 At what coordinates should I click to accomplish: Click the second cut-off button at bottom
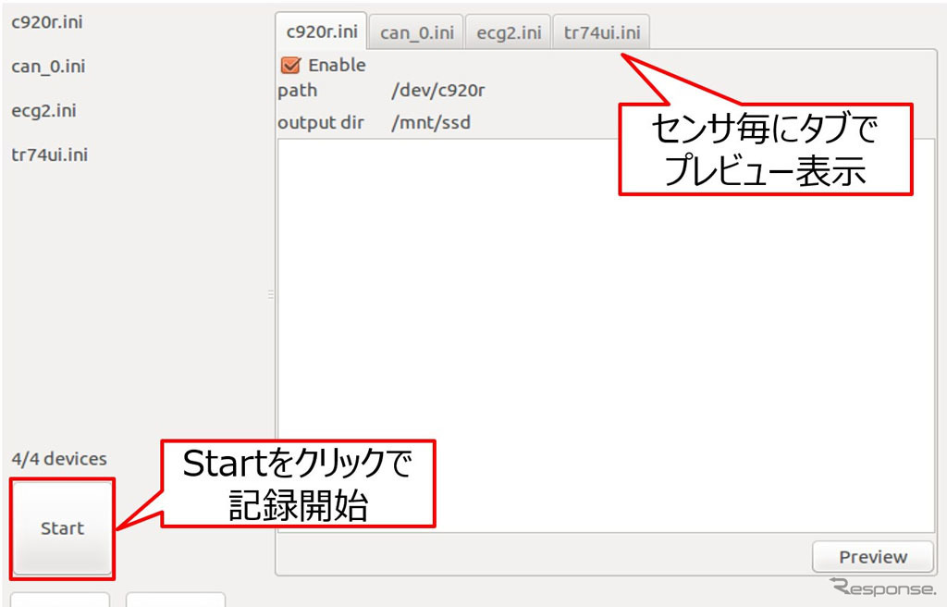coord(175,600)
